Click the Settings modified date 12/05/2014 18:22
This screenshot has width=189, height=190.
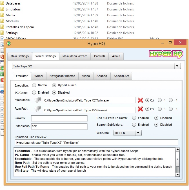click(x=86, y=33)
